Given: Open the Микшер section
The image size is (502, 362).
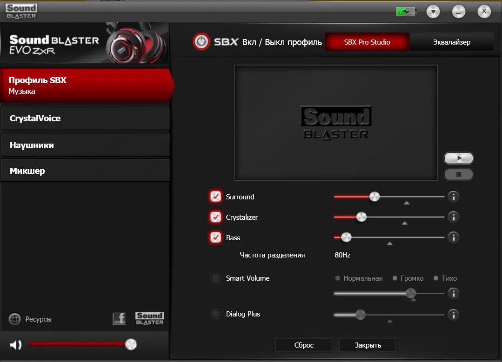Looking at the screenshot, I should click(x=85, y=171).
